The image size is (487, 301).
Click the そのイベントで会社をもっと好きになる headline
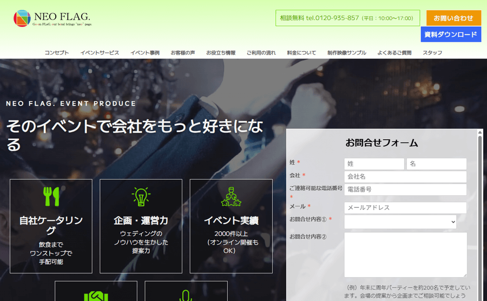[x=135, y=135]
